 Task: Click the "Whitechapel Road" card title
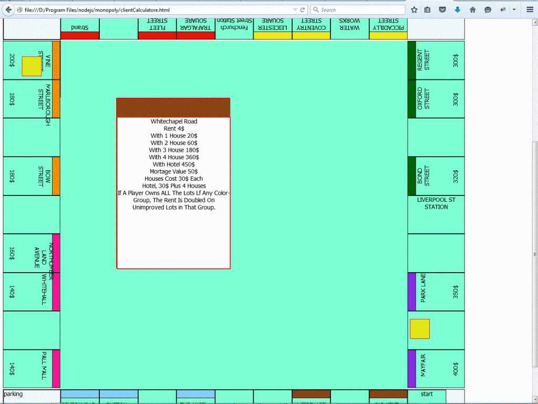[x=173, y=121]
